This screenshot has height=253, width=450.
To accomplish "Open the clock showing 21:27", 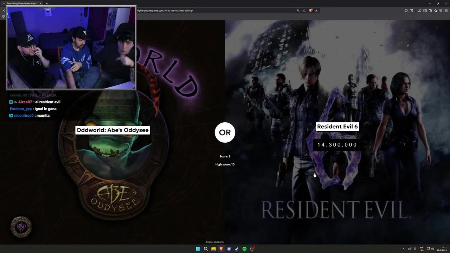I will [442, 249].
